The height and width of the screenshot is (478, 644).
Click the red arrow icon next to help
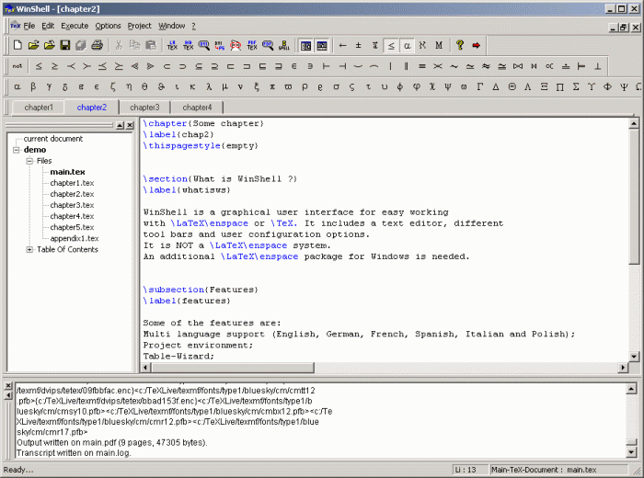(x=476, y=45)
